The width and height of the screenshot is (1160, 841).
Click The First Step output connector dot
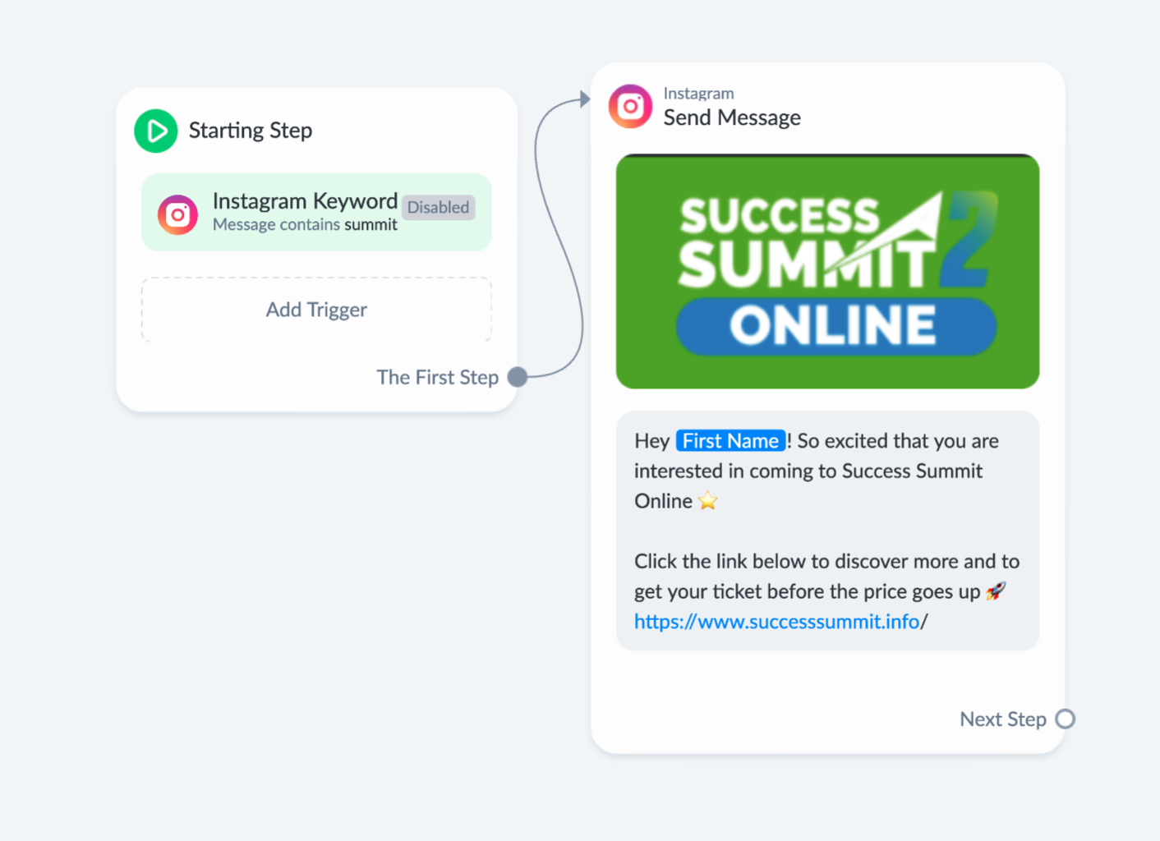coord(518,377)
